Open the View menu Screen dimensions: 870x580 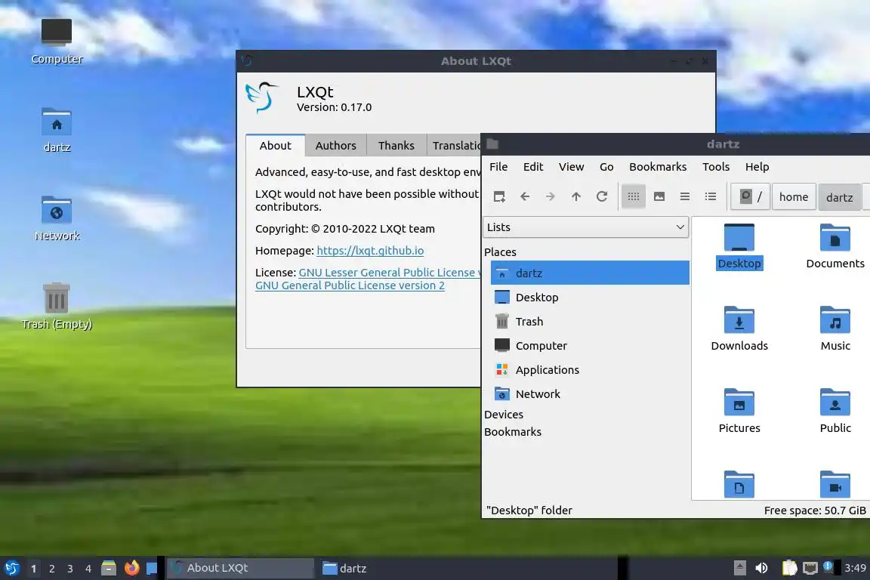571,166
